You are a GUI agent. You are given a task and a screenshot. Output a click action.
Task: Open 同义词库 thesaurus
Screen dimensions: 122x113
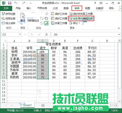(9, 23)
